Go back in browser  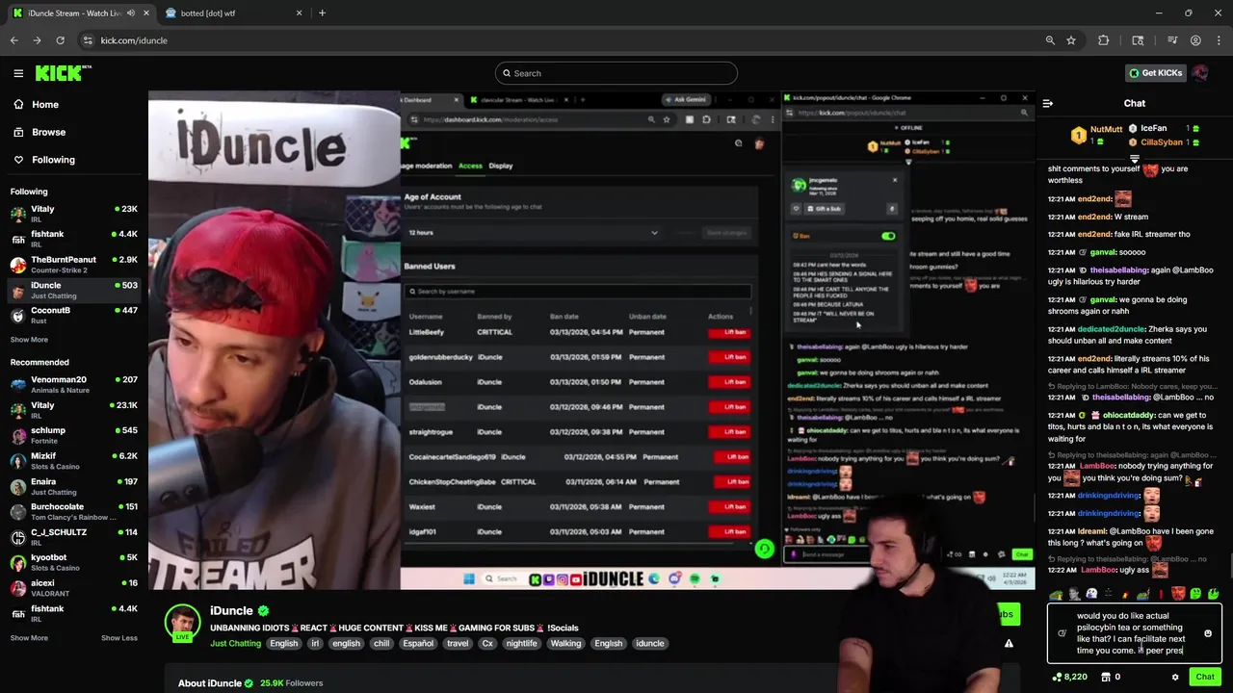click(x=14, y=40)
